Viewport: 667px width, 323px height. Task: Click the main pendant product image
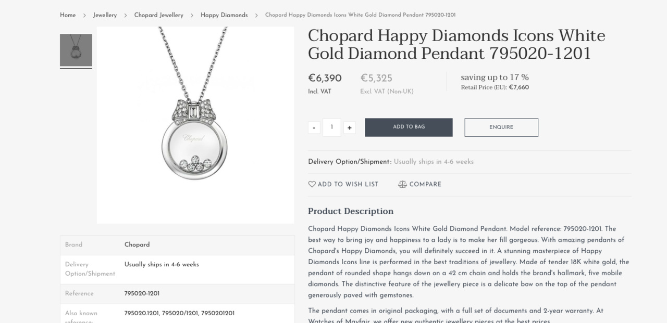(x=195, y=125)
